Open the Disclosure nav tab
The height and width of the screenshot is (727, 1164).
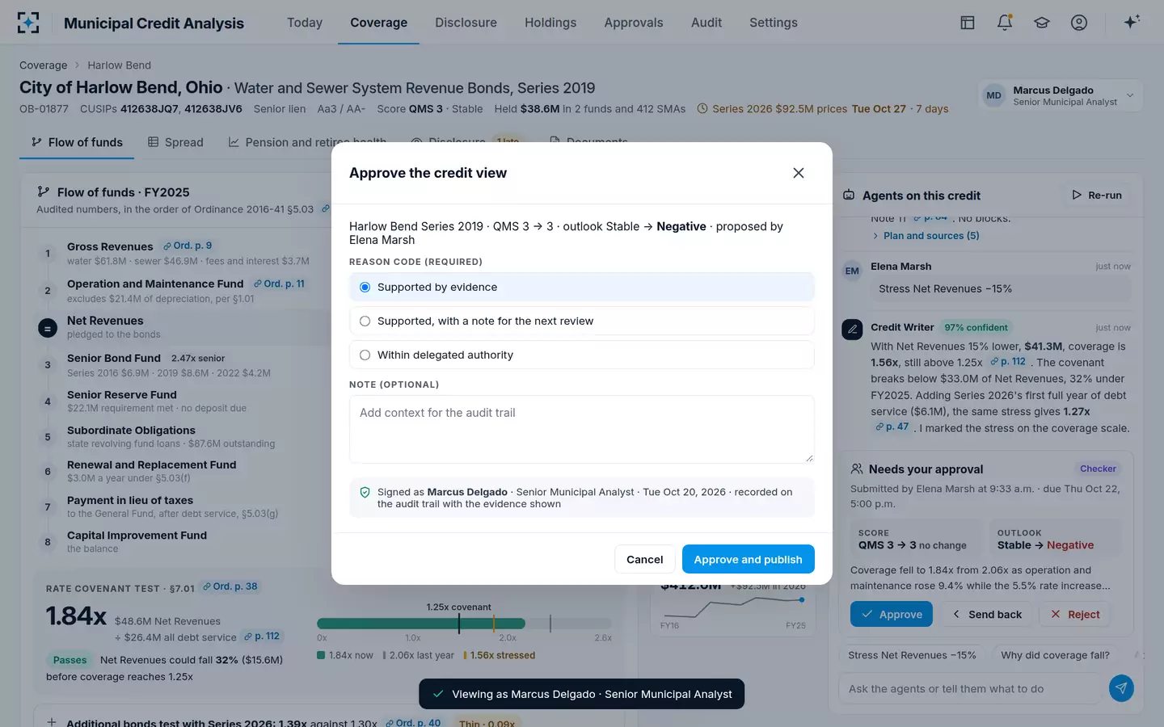[x=466, y=23]
